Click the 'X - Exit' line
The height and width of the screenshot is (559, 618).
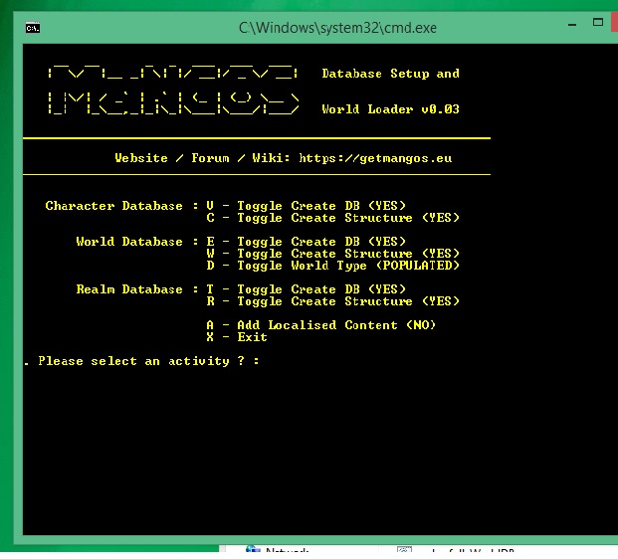pos(237,337)
